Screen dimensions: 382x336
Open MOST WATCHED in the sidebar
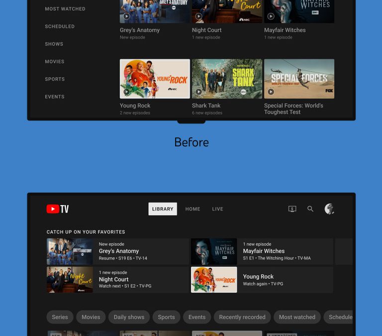tap(65, 9)
